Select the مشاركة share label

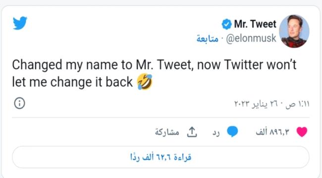click(167, 132)
